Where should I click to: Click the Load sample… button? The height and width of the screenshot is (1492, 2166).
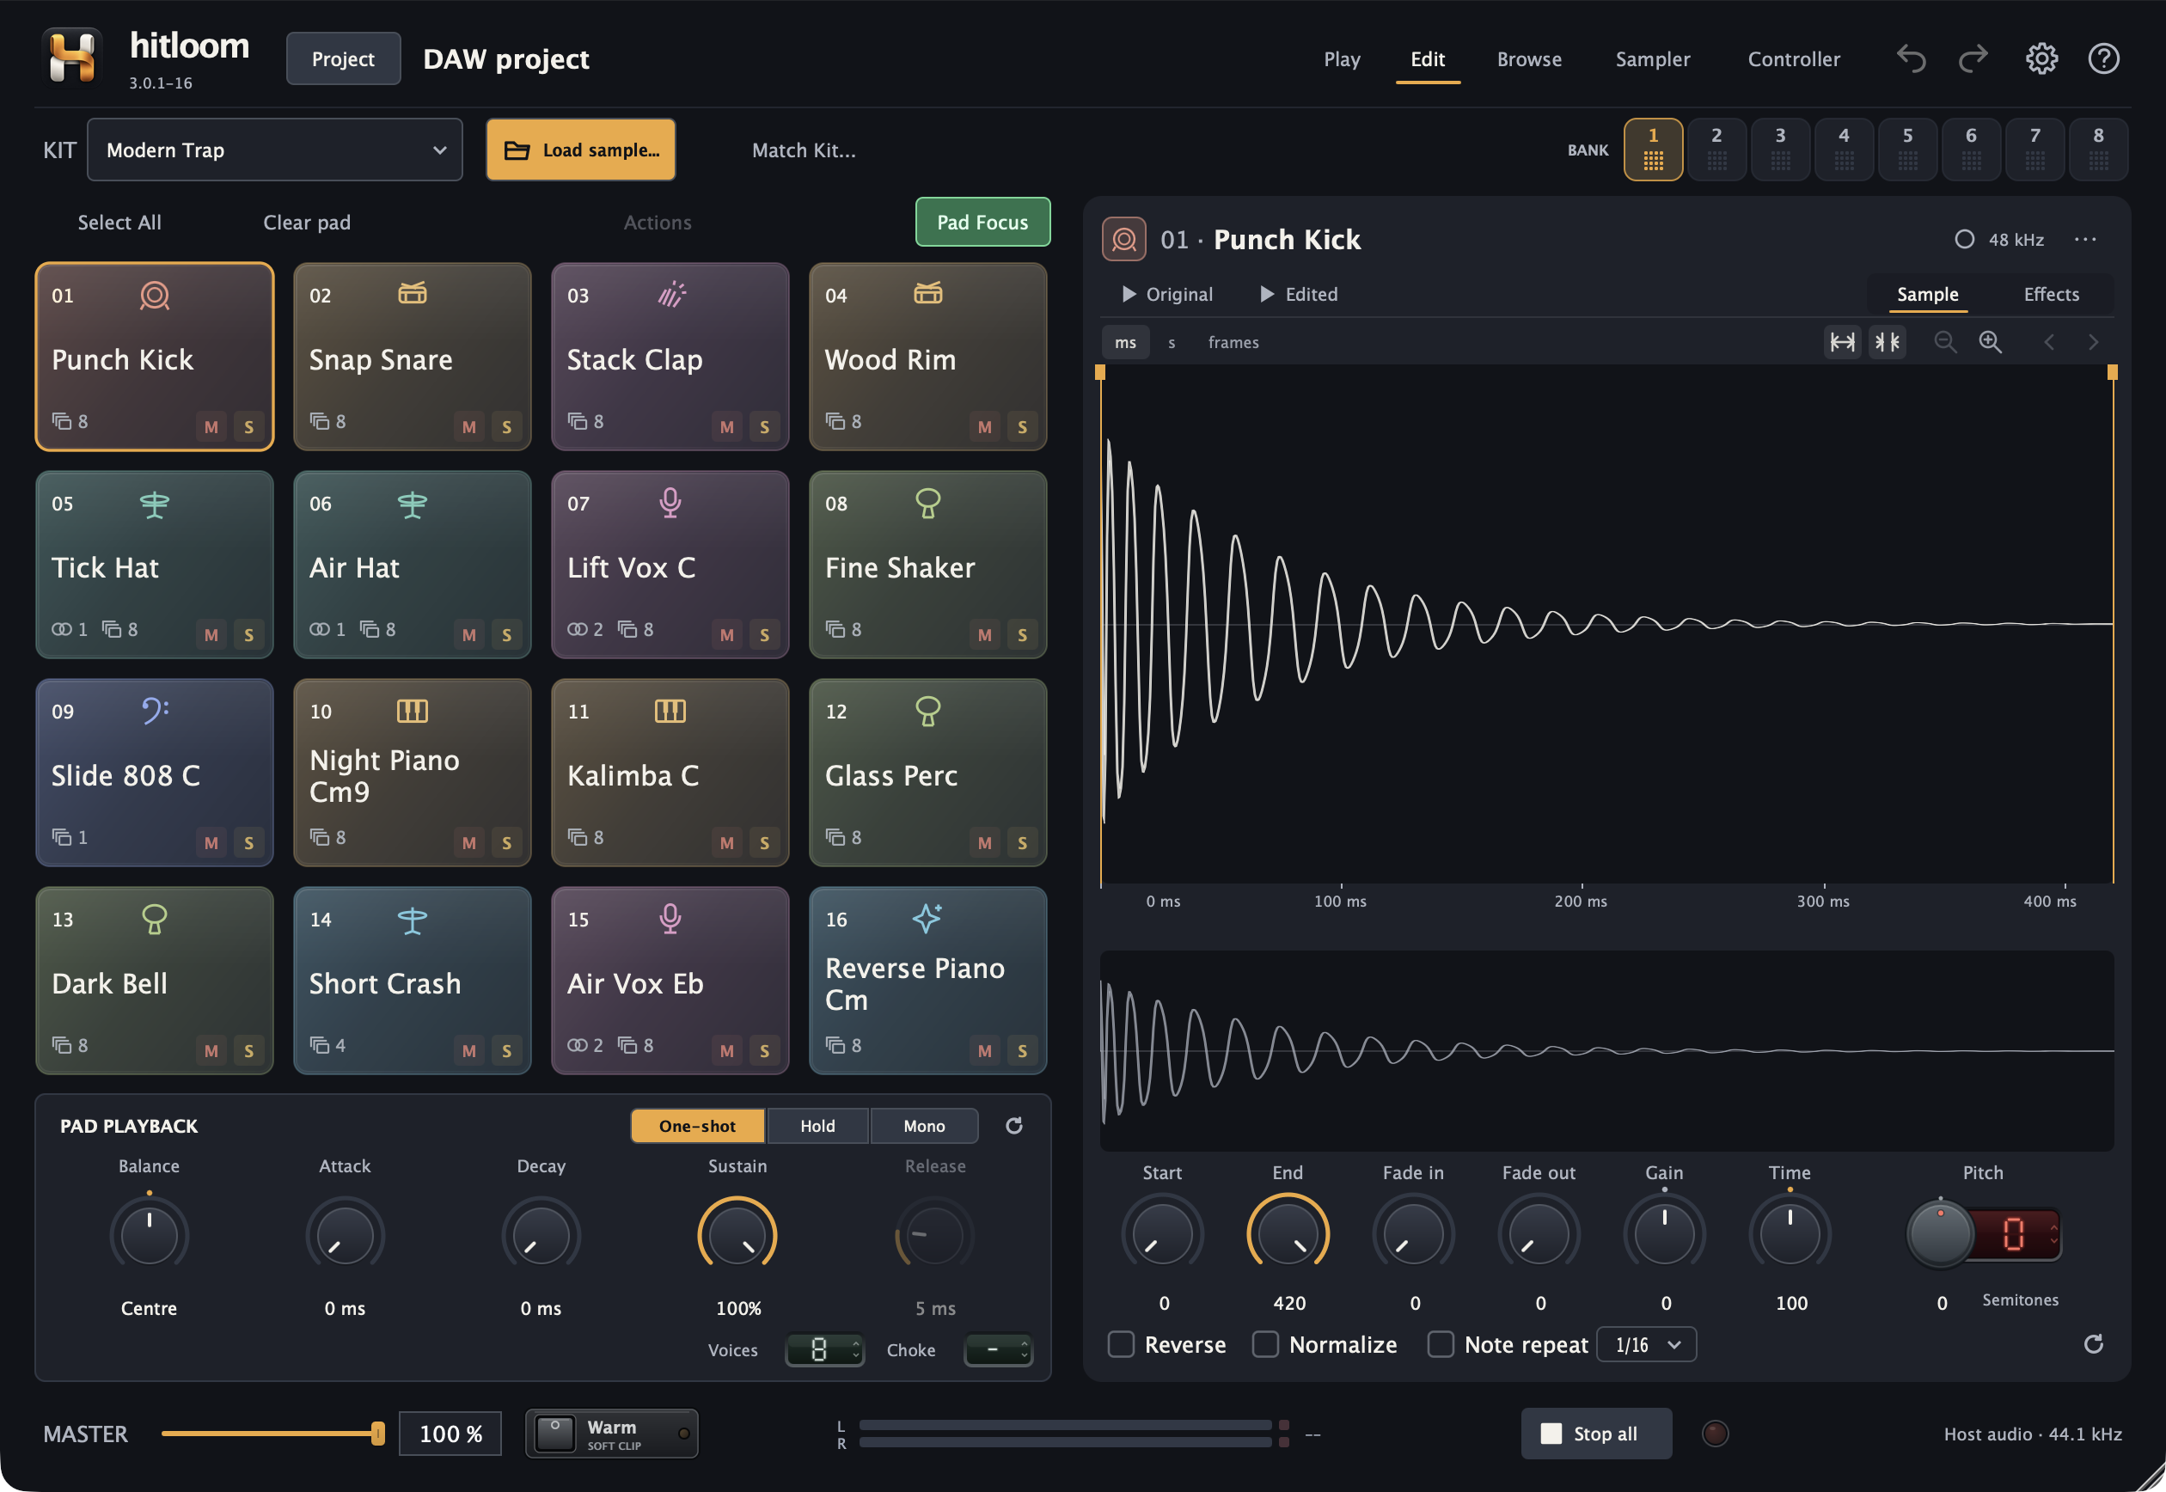[x=580, y=150]
